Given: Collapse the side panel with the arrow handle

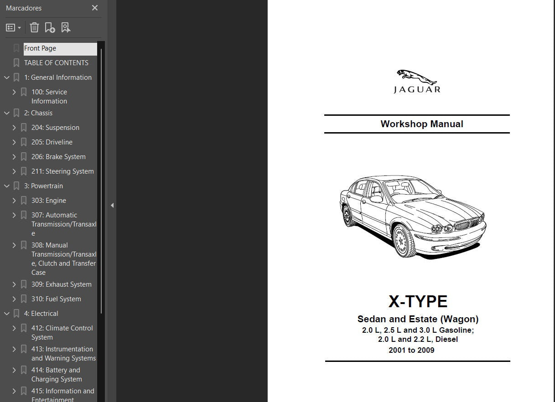Looking at the screenshot, I should pyautogui.click(x=112, y=206).
